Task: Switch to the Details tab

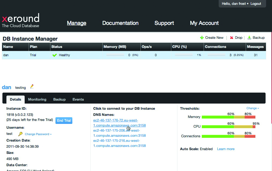Action: 16,100
